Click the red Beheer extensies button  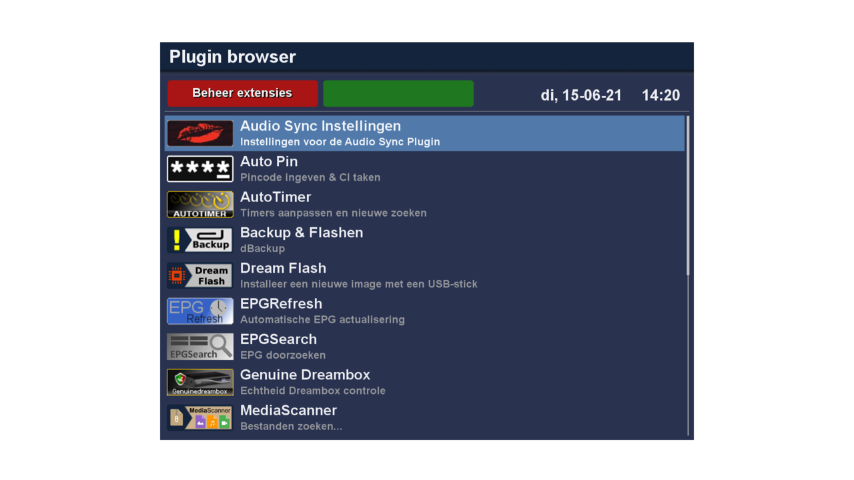pyautogui.click(x=243, y=93)
